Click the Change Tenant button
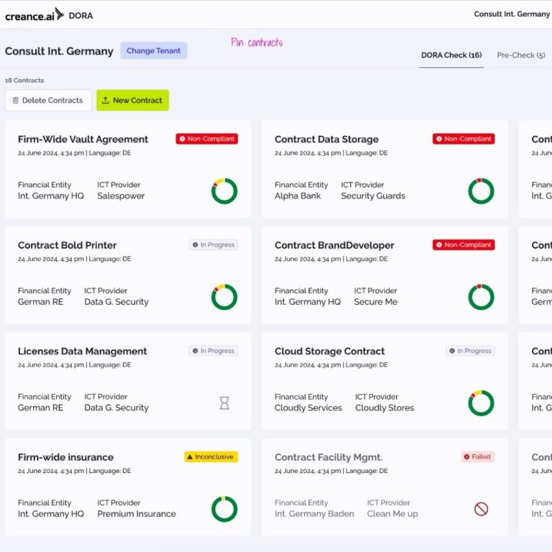552x552 pixels. click(x=154, y=51)
